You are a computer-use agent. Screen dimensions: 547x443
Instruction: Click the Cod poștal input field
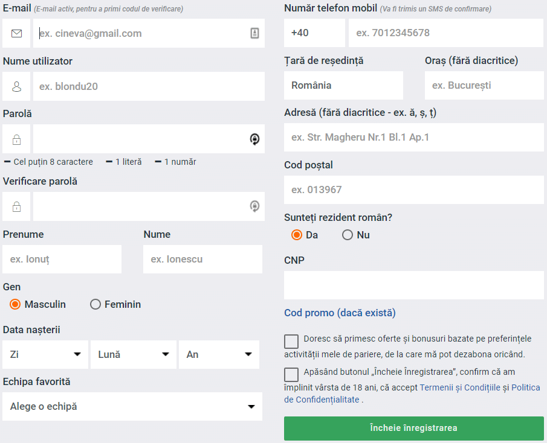[x=414, y=190]
